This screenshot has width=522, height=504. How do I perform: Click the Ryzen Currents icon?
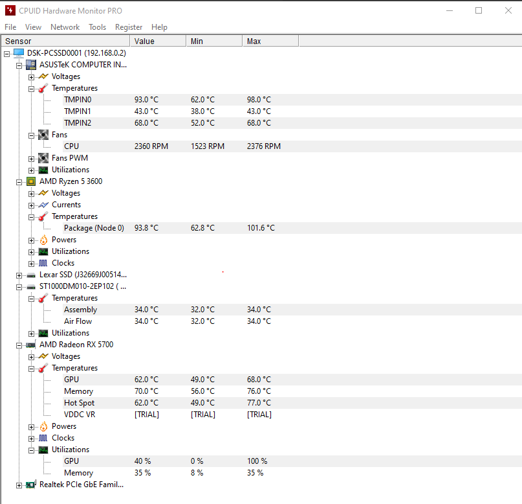[x=43, y=205]
